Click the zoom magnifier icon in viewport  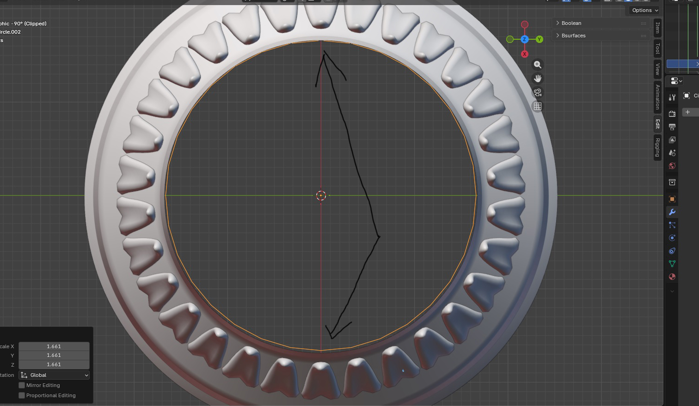tap(537, 65)
